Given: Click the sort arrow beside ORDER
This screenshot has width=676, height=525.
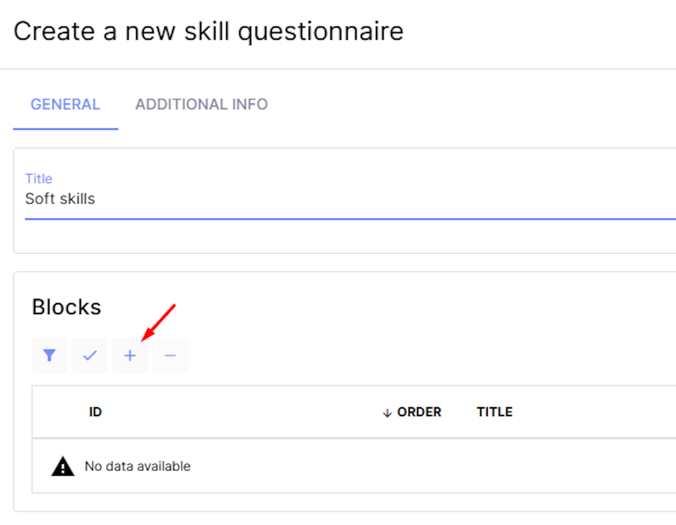Looking at the screenshot, I should (x=387, y=413).
